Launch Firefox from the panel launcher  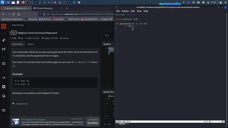23,2
